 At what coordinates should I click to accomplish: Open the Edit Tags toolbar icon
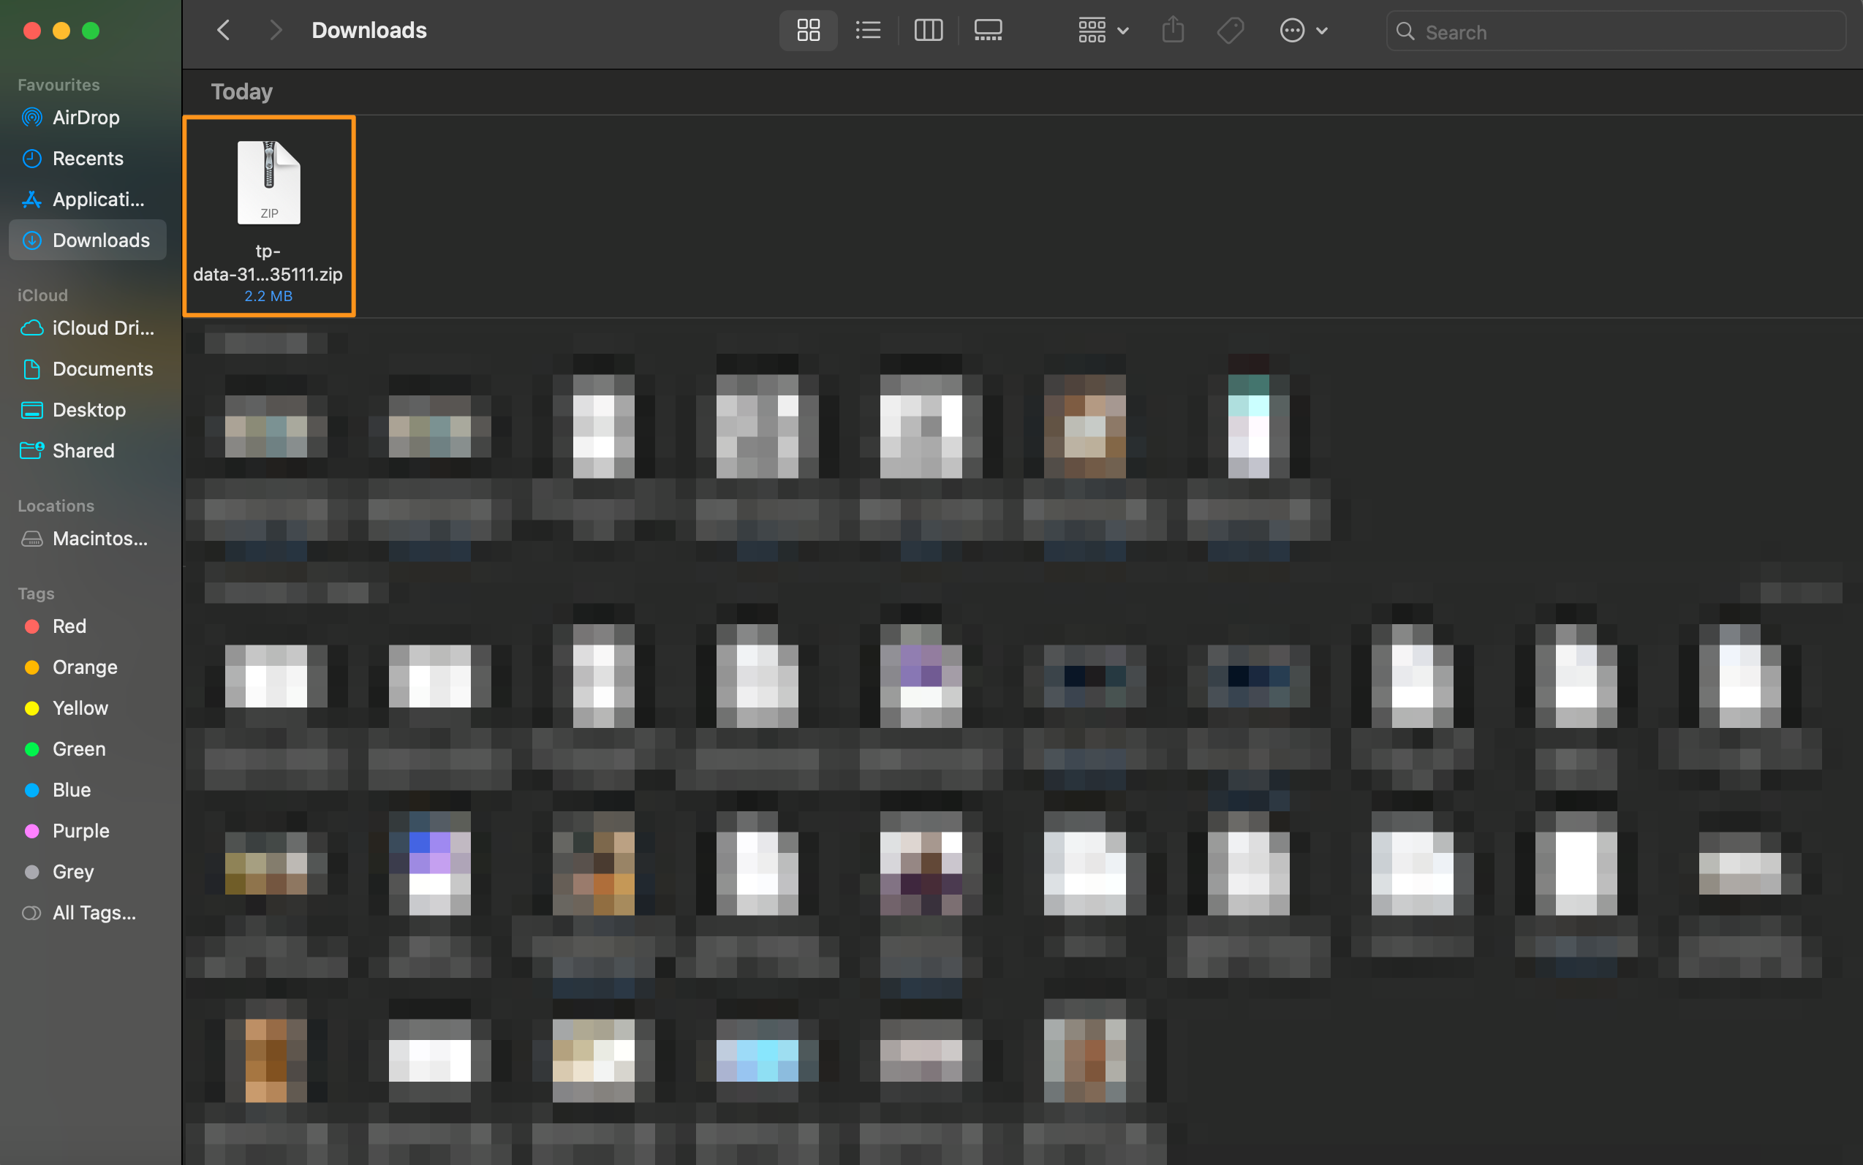1231,30
